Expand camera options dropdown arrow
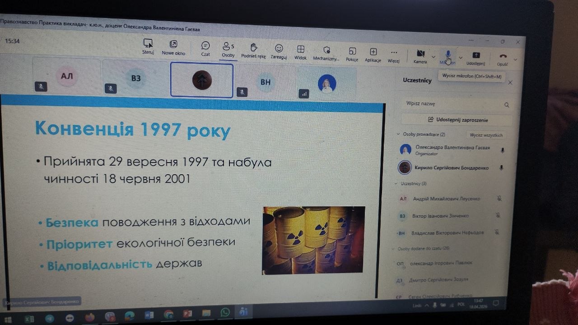This screenshot has height=325, width=578. click(433, 57)
